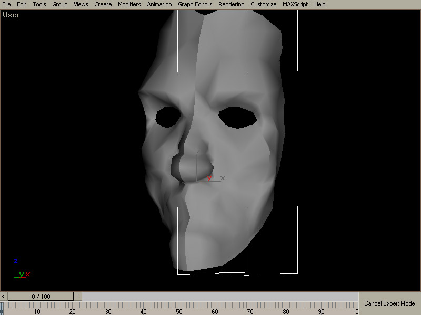Open the Edit menu
The image size is (421, 315).
click(22, 4)
